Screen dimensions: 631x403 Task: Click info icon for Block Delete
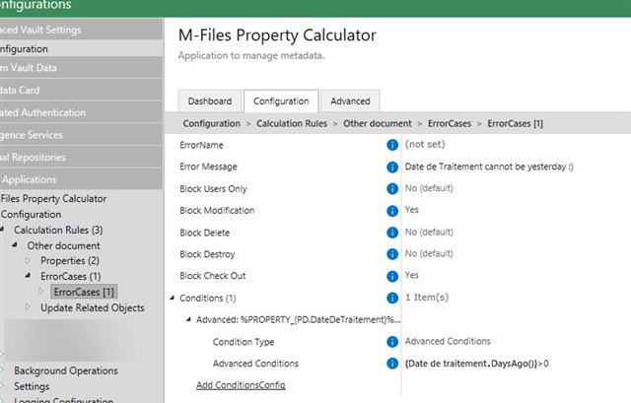(x=392, y=233)
